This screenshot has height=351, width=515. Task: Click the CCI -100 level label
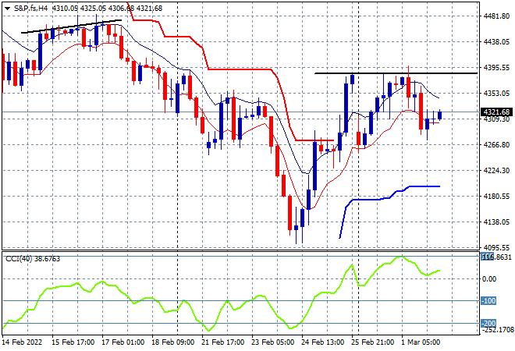488,301
